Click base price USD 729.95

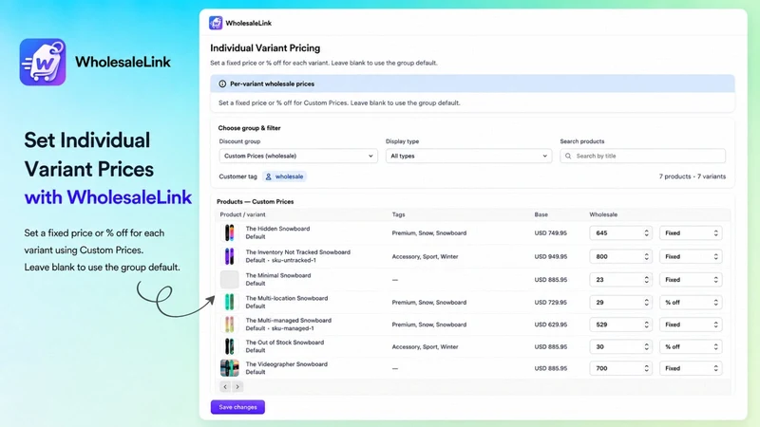551,302
